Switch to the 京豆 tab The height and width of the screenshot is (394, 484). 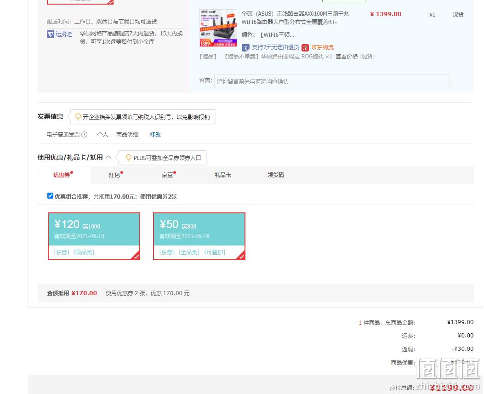pos(167,175)
